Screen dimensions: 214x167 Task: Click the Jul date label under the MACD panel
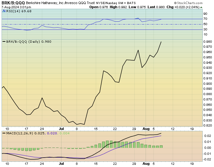[x=61, y=164]
